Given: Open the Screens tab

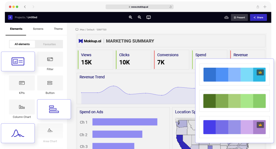Looking at the screenshot, I should 38,29.
